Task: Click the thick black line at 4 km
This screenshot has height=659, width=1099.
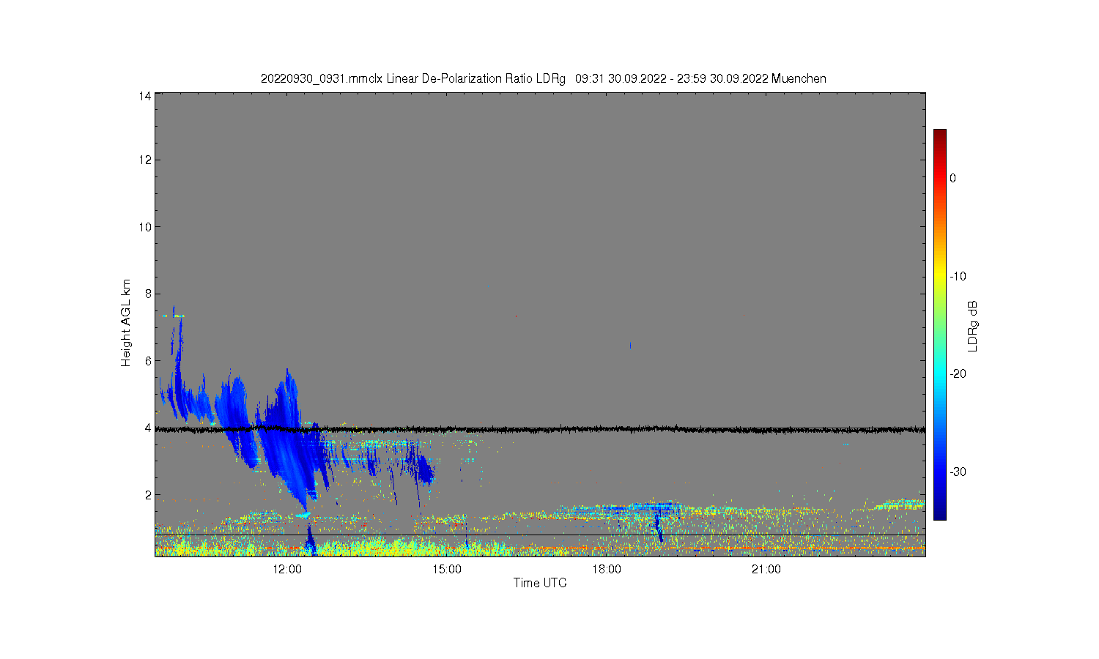Action: (540, 430)
